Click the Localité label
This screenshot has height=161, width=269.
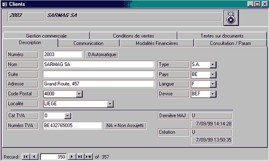pos(22,104)
